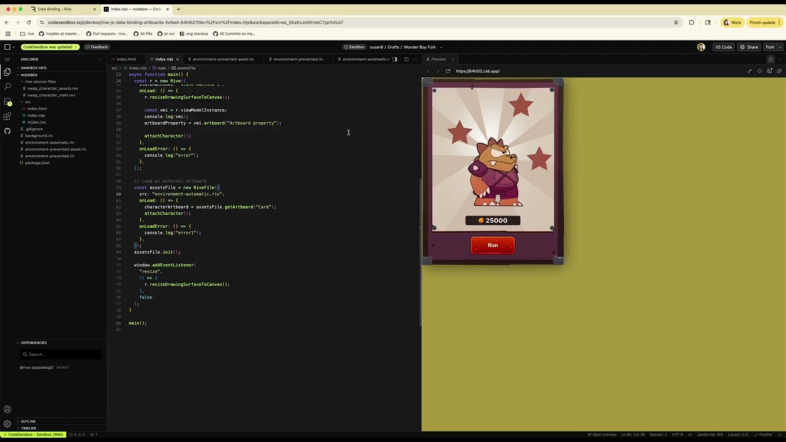Switch to index.html editor tab

126,60
